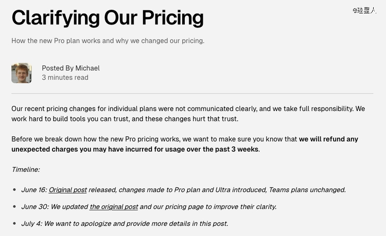Screen dimensions: 386x236
Task: Click the "Timeline:" label
Action: [x=26, y=169]
